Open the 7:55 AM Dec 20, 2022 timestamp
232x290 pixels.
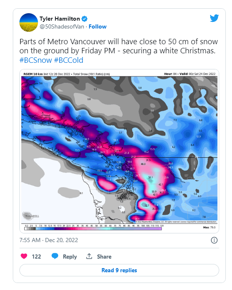coord(49,240)
